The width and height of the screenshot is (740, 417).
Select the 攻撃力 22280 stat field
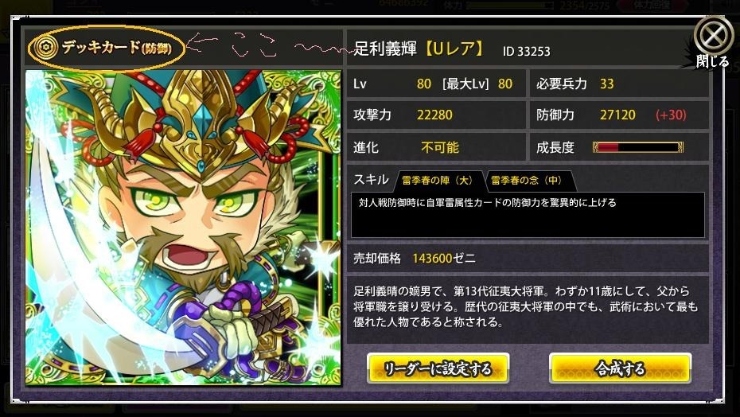click(436, 115)
